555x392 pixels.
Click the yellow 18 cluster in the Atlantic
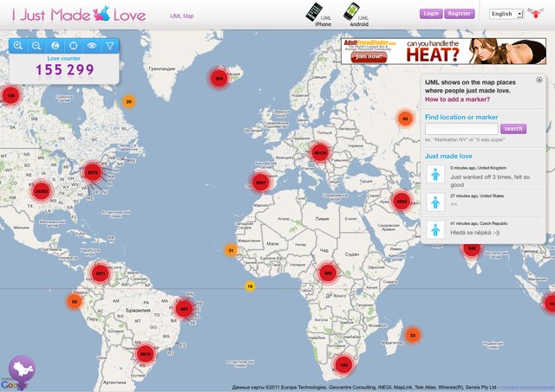pyautogui.click(x=250, y=286)
